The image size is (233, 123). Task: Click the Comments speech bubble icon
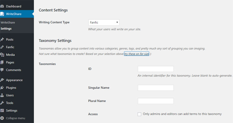coord(2,70)
